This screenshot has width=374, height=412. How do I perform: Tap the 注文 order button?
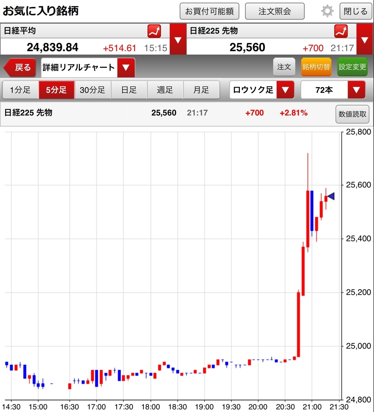coord(284,67)
